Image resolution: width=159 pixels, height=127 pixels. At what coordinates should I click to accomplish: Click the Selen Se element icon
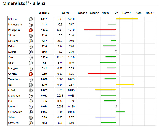coord(31,117)
